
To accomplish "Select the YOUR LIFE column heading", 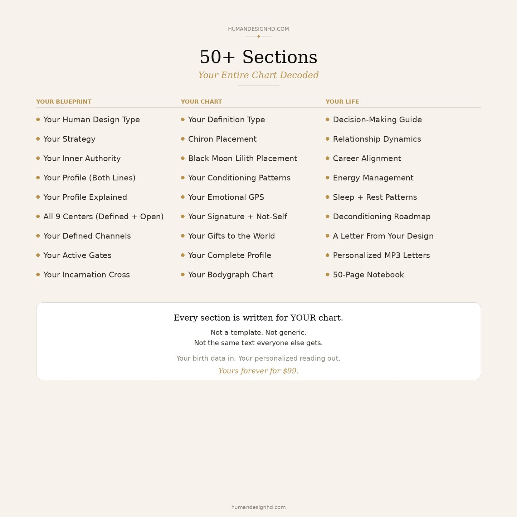I will point(342,102).
